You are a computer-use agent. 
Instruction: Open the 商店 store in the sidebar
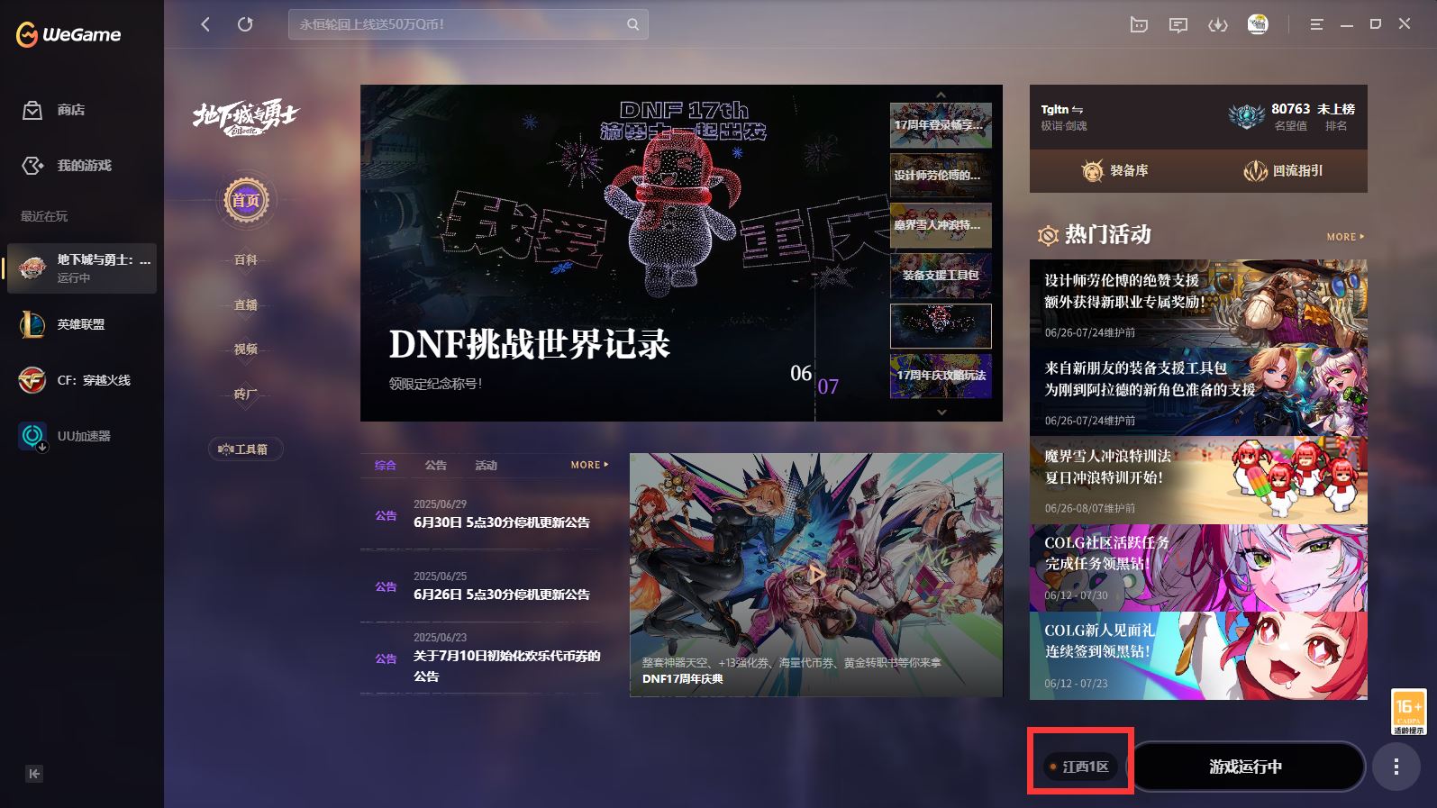coord(70,110)
